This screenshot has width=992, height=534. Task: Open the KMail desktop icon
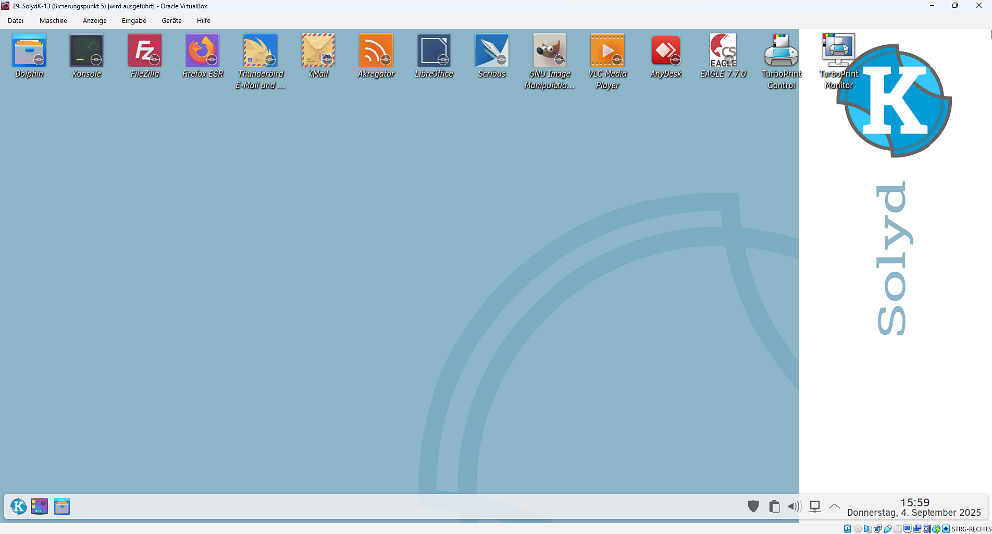[317, 51]
